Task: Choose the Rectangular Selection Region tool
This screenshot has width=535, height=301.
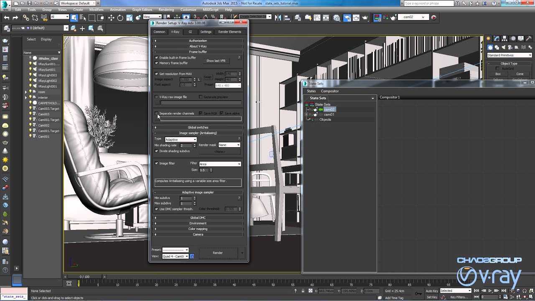Action: tap(92, 18)
